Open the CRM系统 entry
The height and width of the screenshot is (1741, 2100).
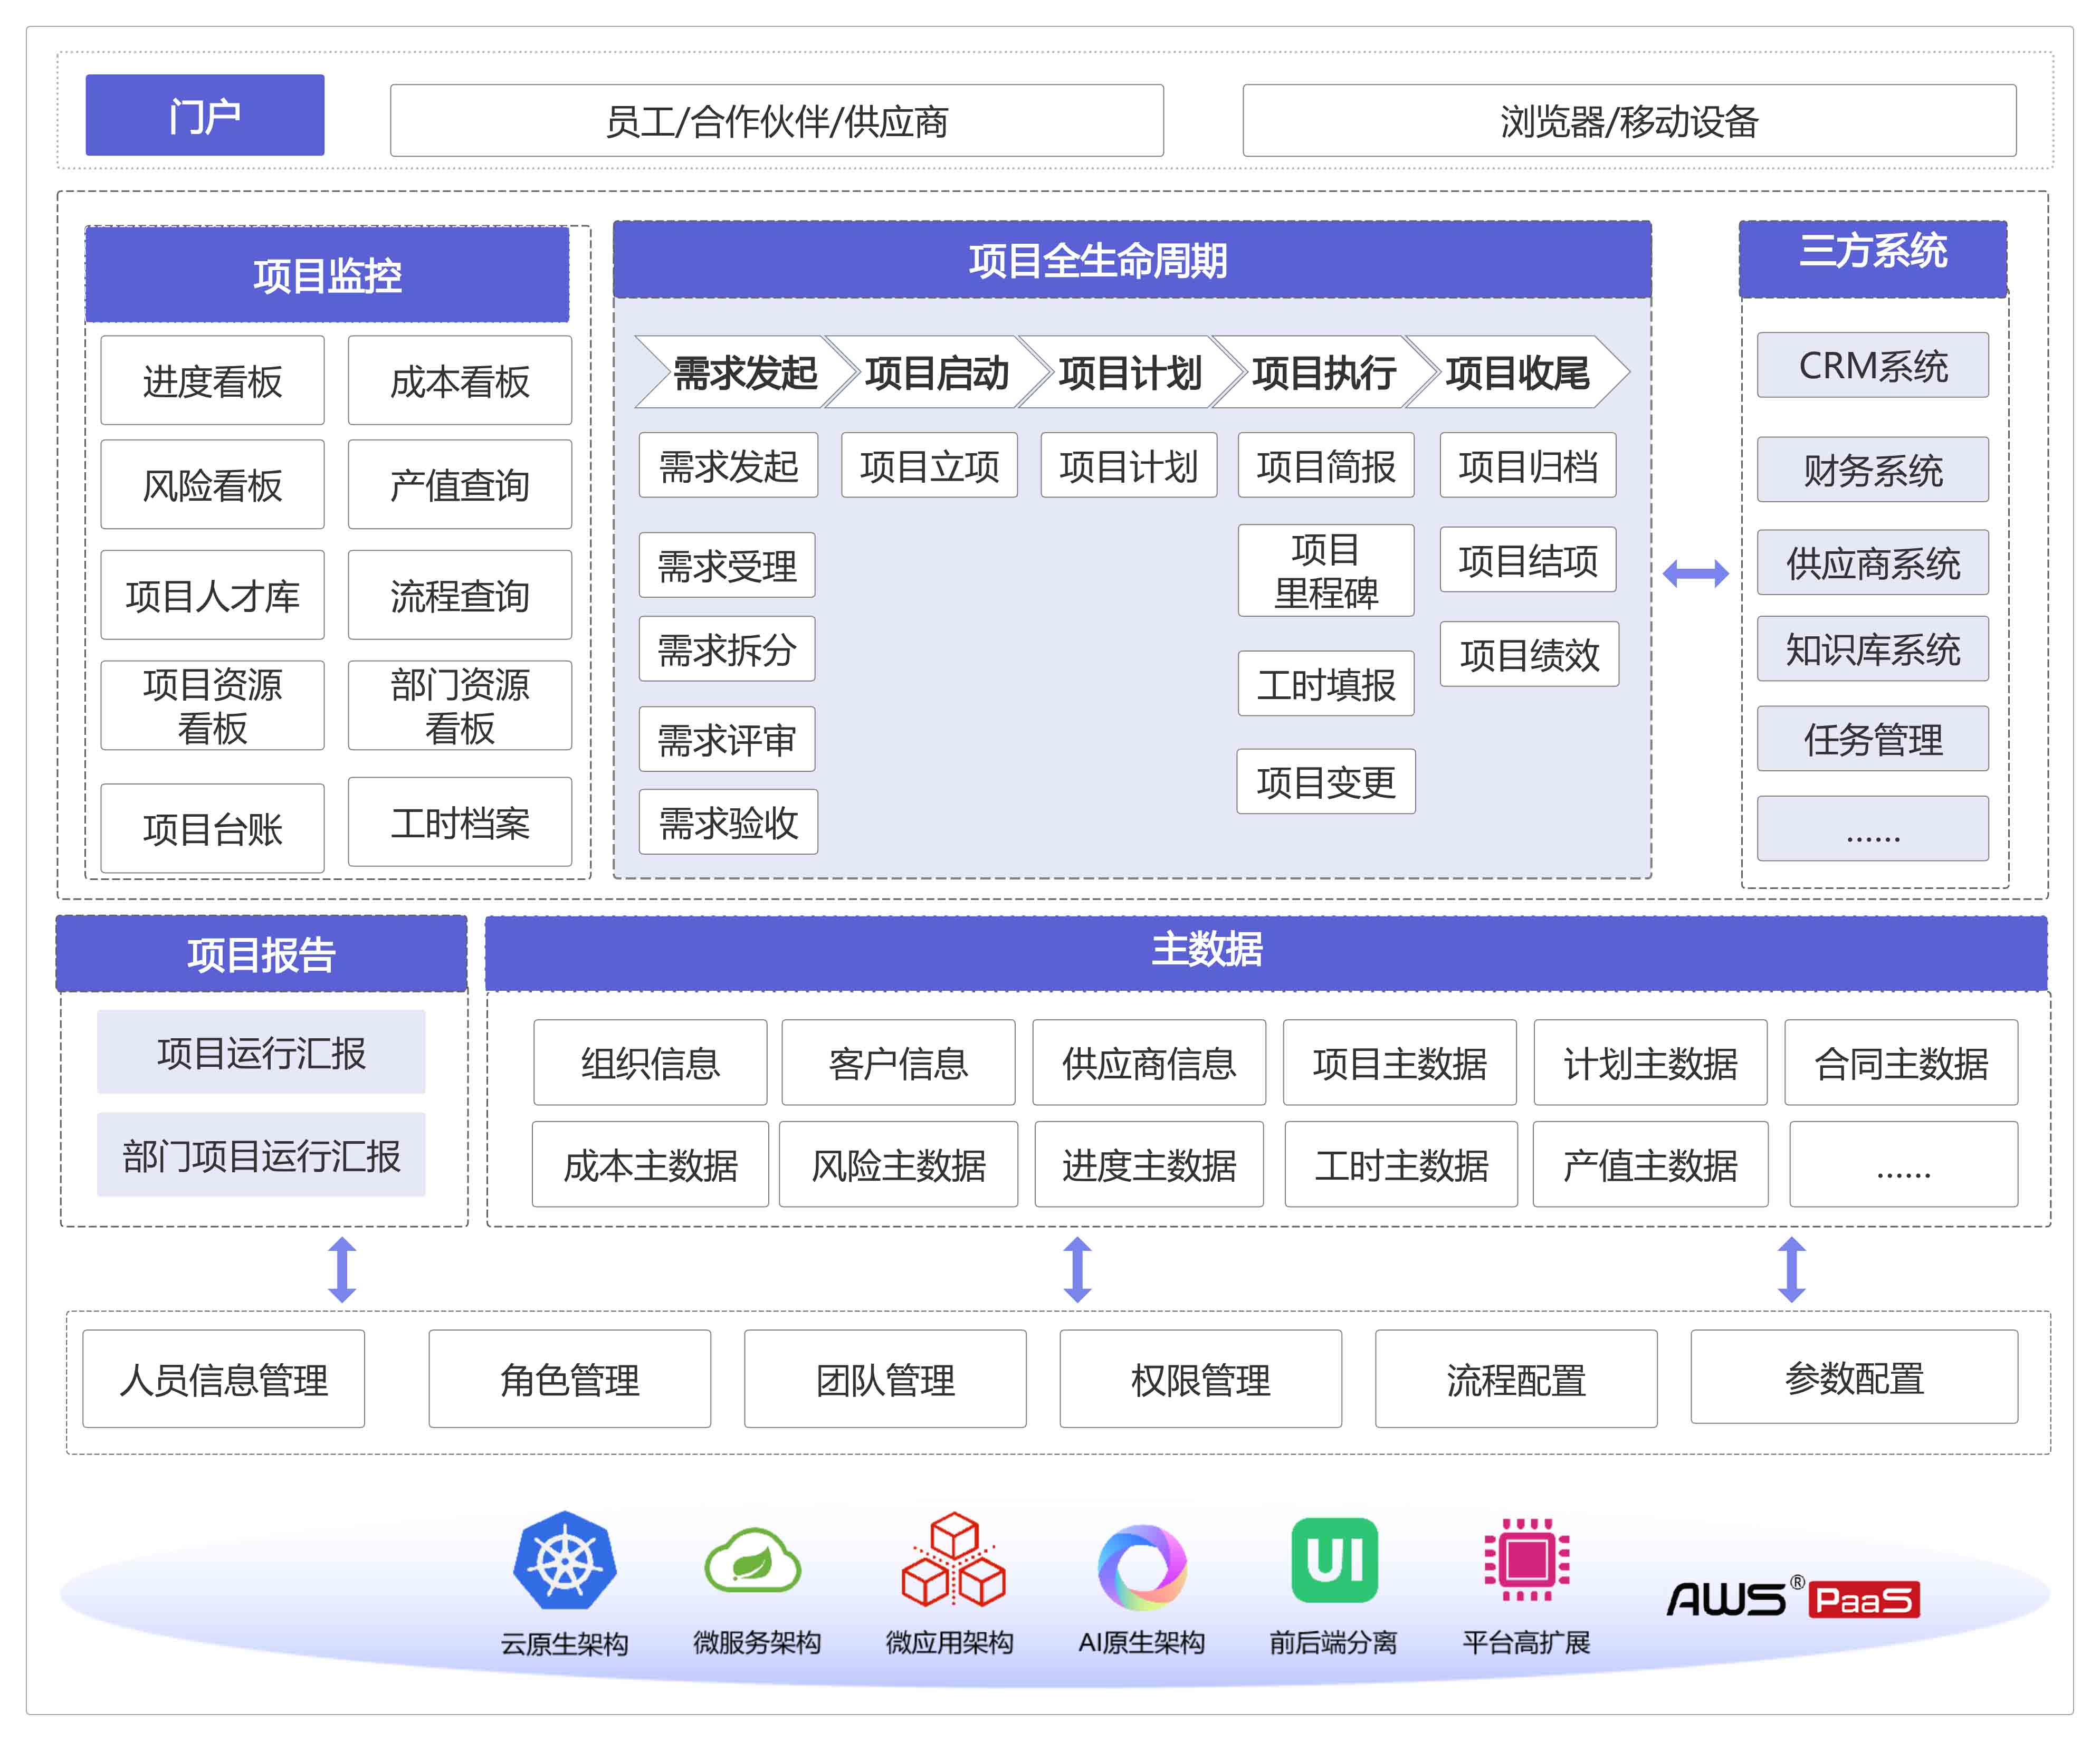(1872, 365)
